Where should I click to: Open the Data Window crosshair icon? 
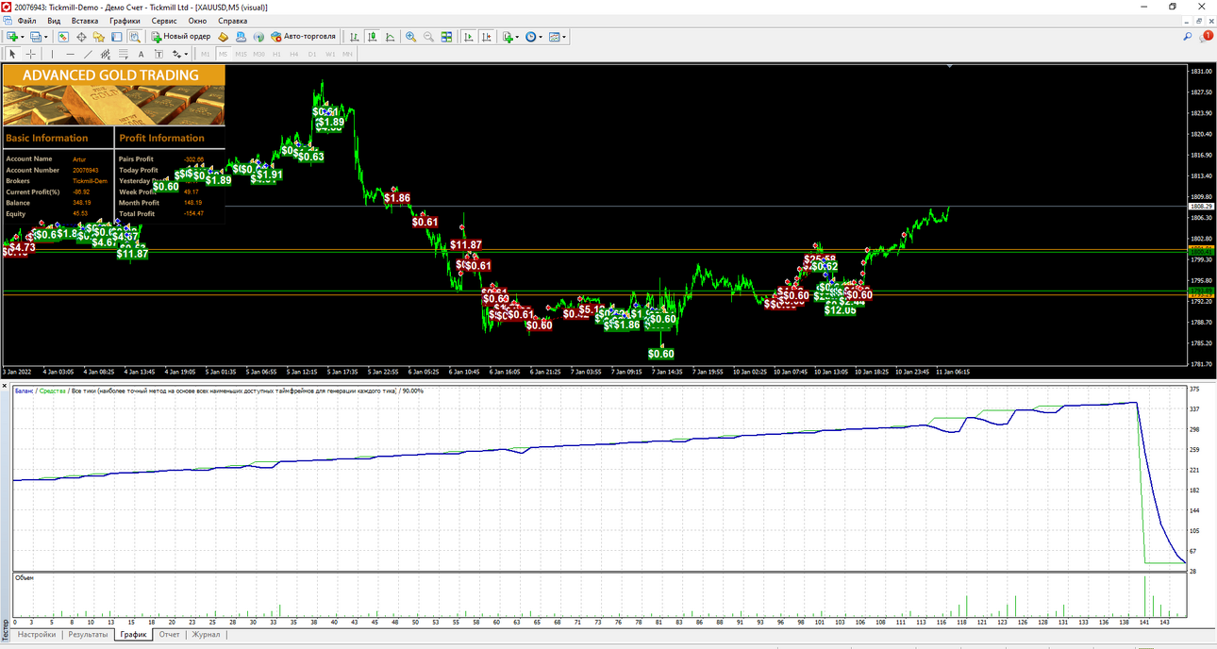(81, 37)
